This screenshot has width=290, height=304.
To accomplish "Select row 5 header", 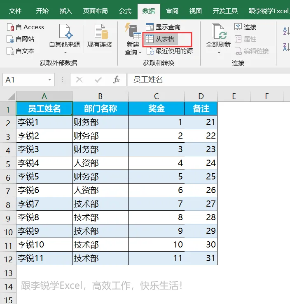I will [x=8, y=163].
